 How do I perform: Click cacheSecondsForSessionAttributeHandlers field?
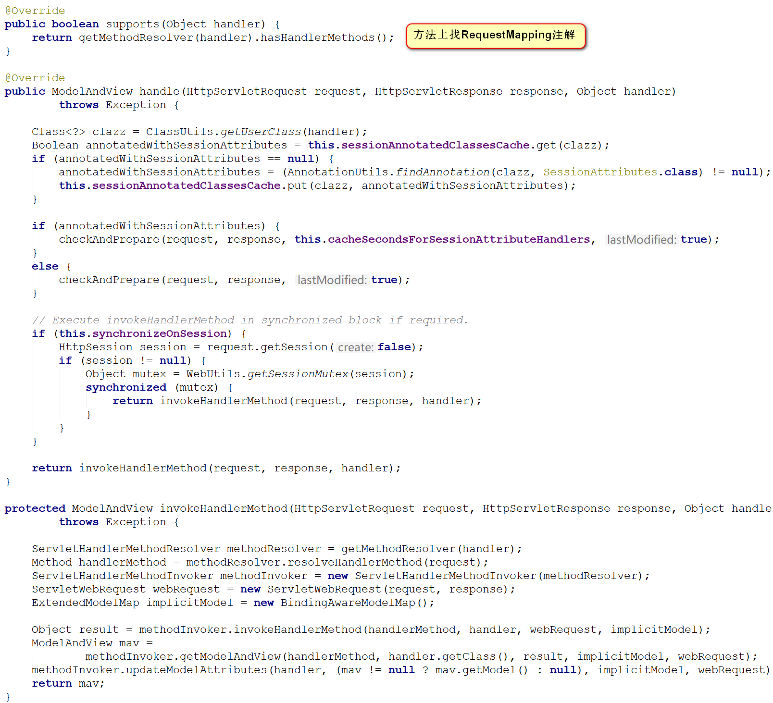point(459,239)
